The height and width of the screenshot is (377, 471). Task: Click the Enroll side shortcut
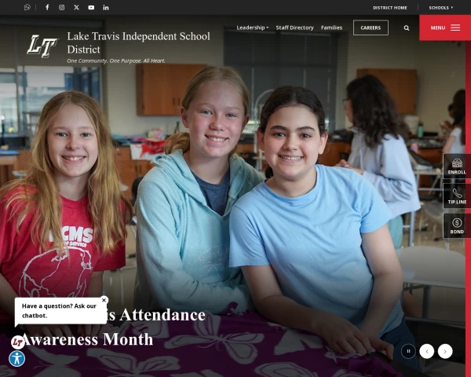click(457, 166)
